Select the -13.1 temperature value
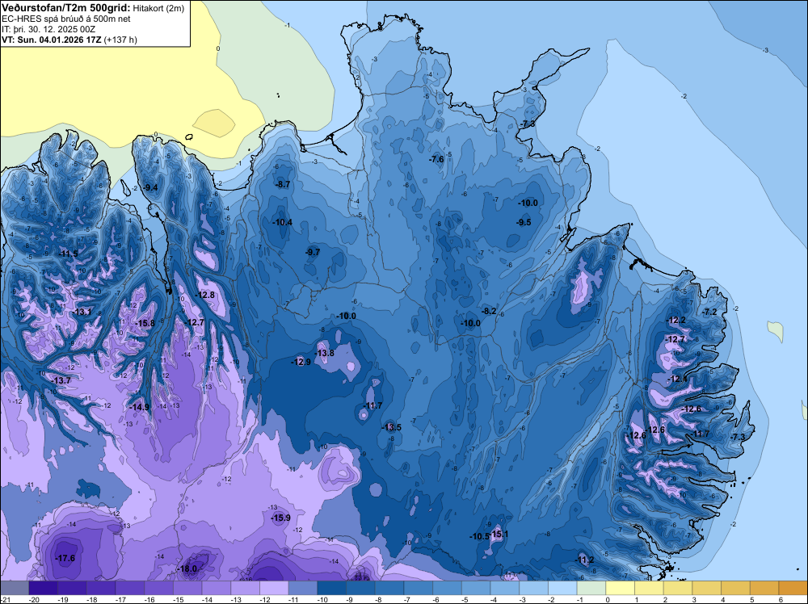 pyautogui.click(x=82, y=312)
